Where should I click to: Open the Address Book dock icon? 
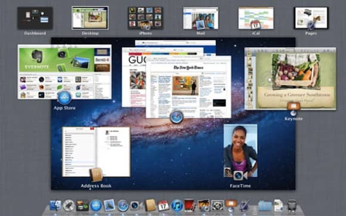click(x=150, y=206)
